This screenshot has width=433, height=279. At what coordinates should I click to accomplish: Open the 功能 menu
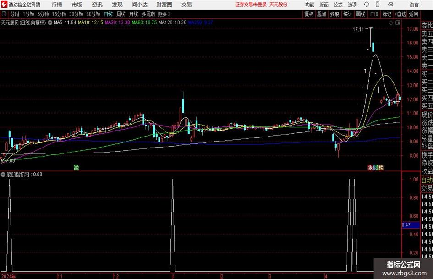point(310,5)
